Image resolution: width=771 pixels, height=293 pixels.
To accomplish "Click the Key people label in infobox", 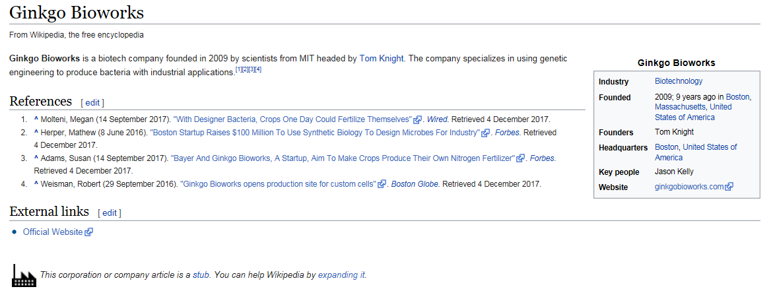I will 619,172.
